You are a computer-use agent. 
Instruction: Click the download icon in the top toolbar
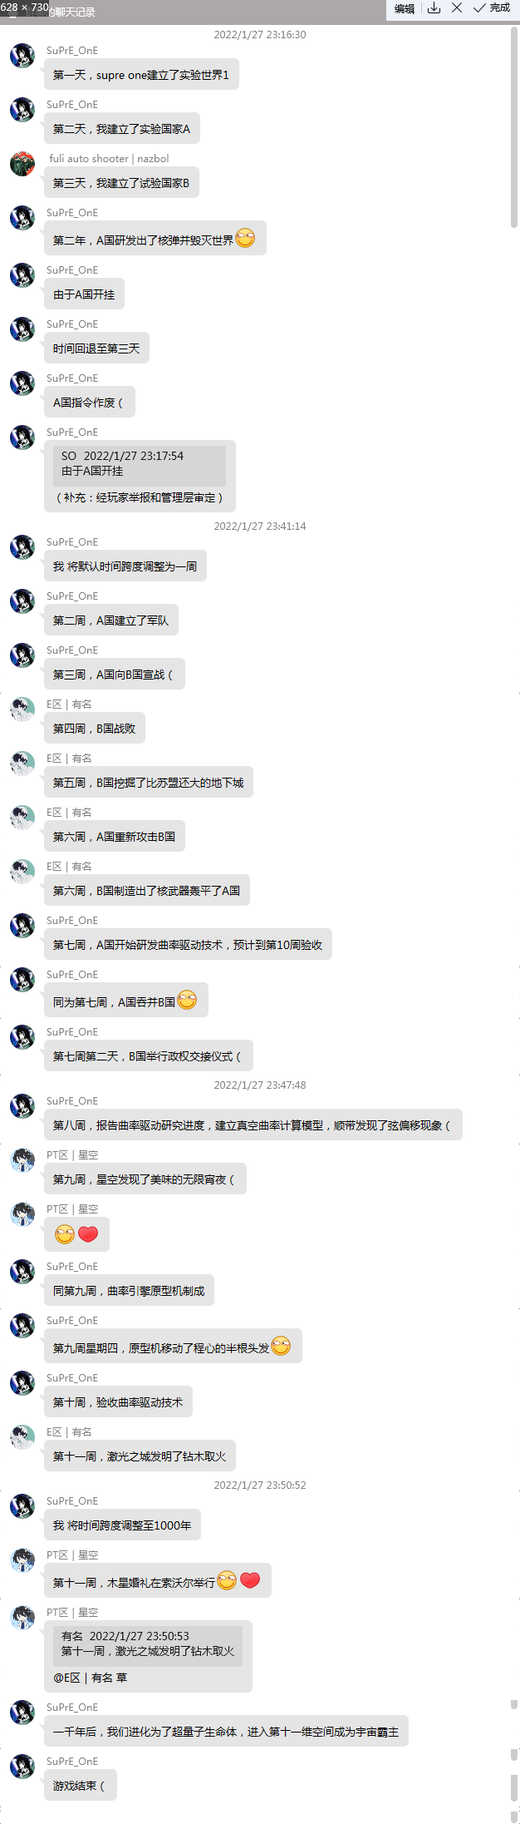(x=434, y=8)
